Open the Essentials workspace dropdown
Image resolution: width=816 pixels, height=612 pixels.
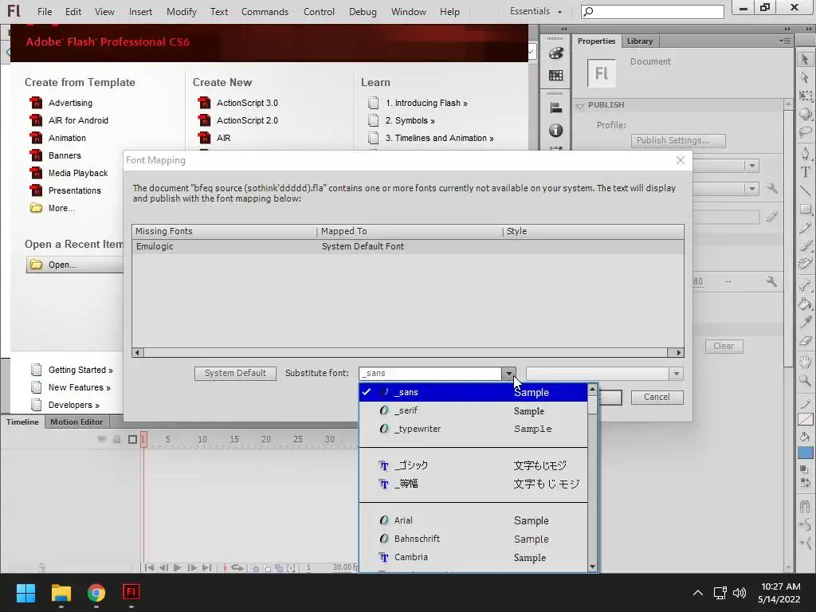536,11
